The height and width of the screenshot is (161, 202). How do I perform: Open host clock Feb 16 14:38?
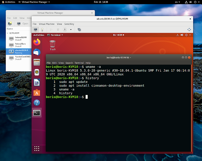[x=101, y=2]
